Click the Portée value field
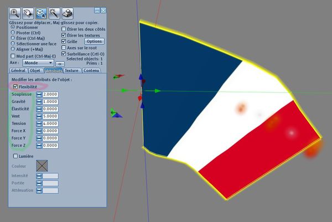 coord(50,183)
